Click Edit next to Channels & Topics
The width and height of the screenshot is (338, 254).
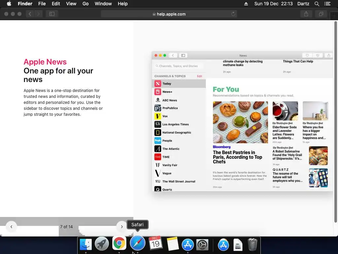pos(199,76)
